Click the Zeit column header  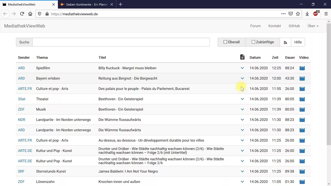click(275, 58)
